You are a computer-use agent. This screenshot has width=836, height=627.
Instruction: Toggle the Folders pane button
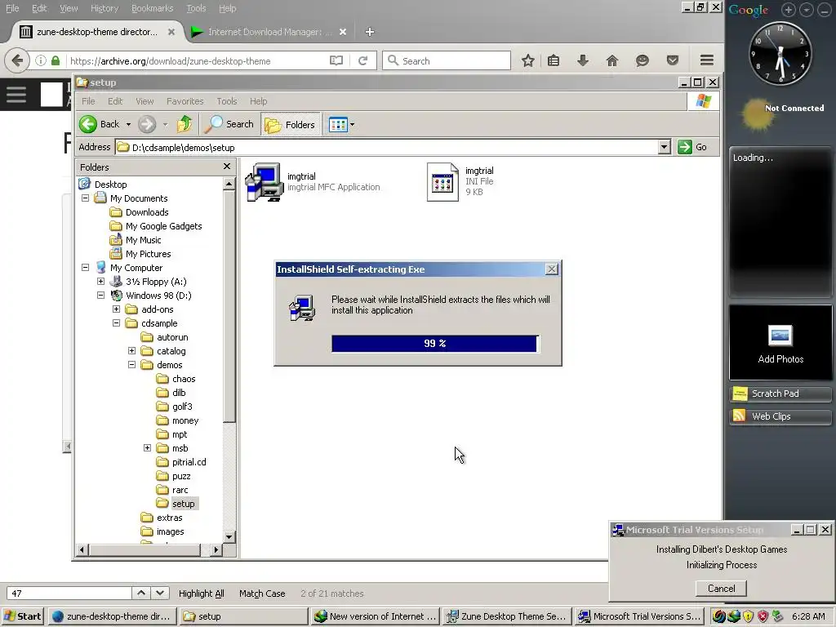click(291, 124)
